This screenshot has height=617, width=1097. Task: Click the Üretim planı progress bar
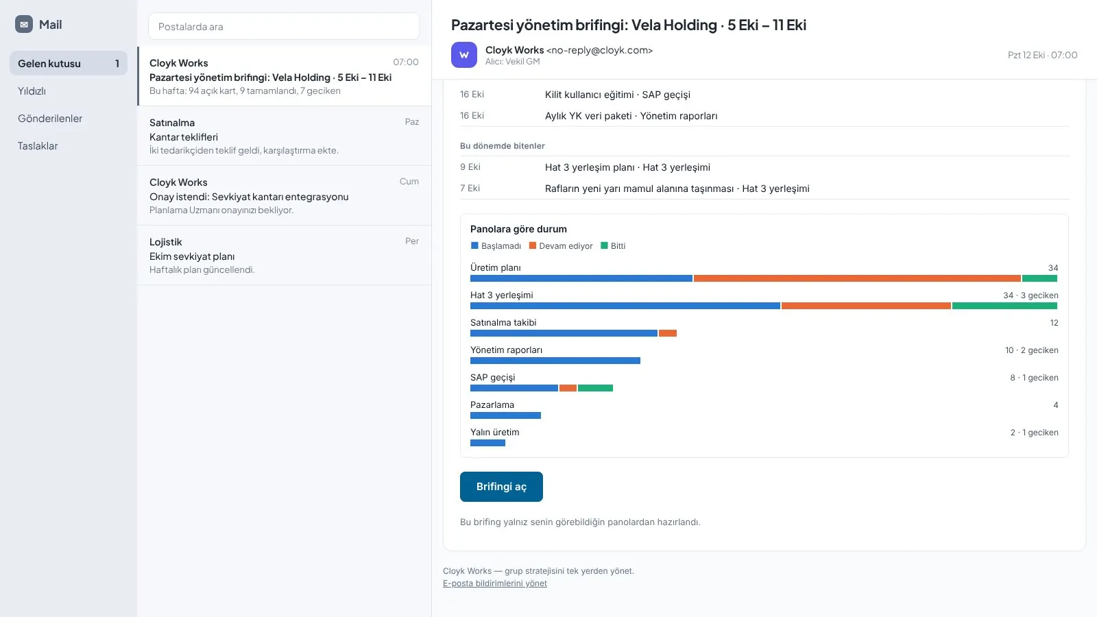pyautogui.click(x=764, y=278)
